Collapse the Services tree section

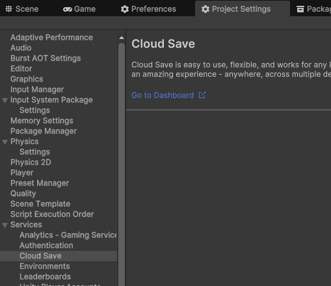(x=5, y=225)
